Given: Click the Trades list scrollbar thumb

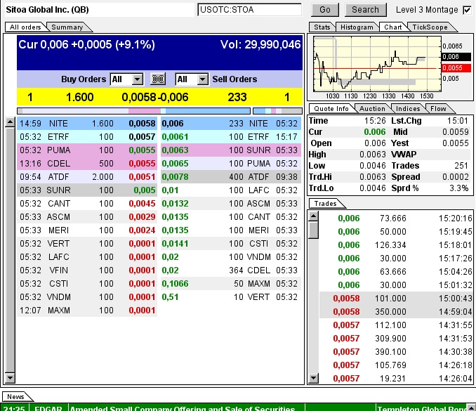Looking at the screenshot, I should (313, 230).
